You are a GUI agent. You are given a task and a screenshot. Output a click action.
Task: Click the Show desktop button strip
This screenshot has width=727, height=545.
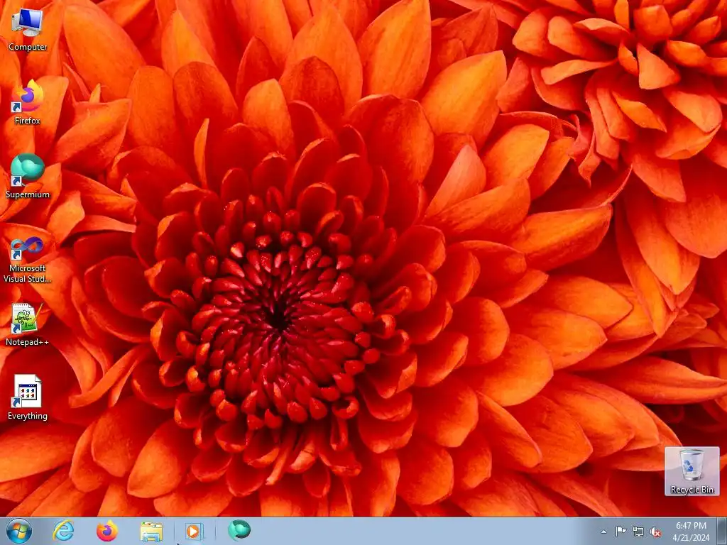(x=722, y=532)
